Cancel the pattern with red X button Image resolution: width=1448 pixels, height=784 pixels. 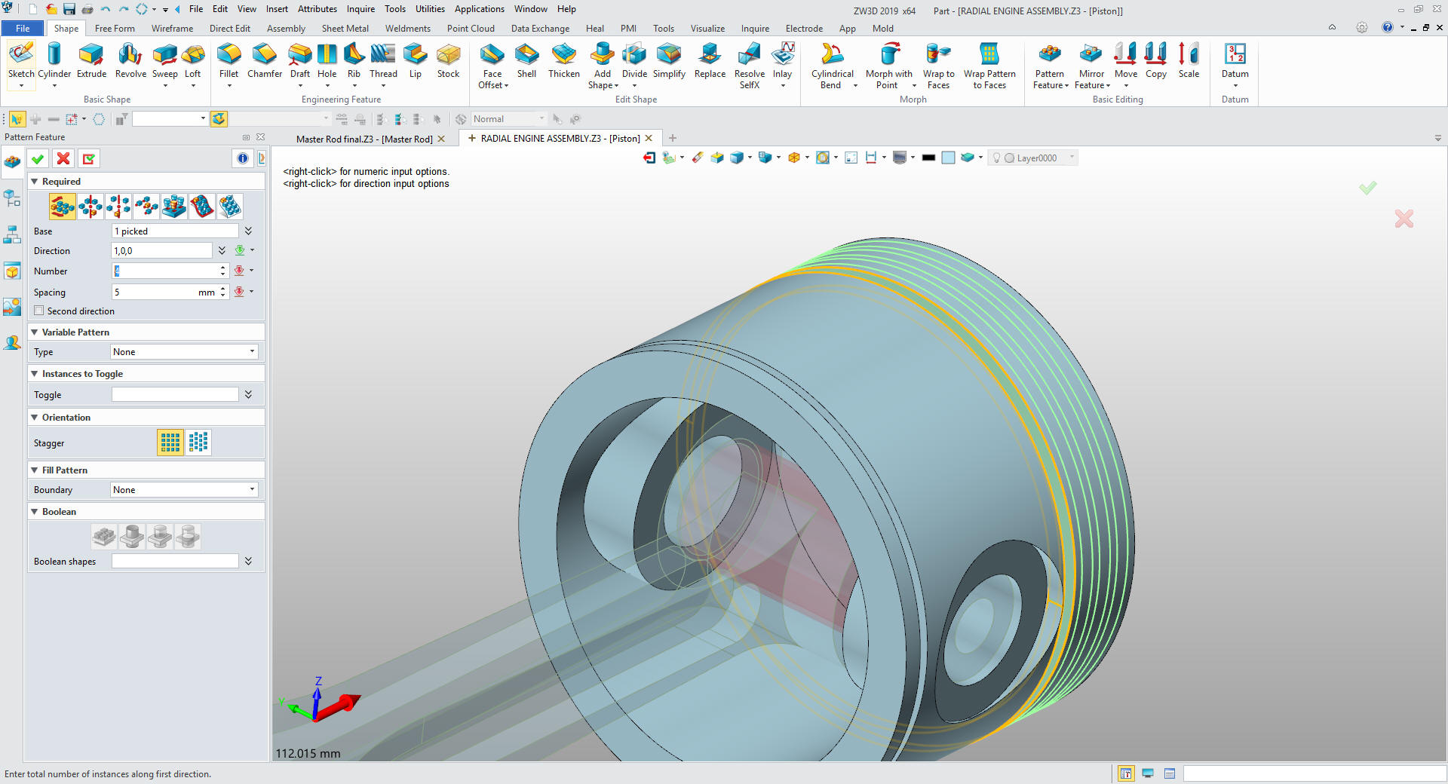[63, 158]
